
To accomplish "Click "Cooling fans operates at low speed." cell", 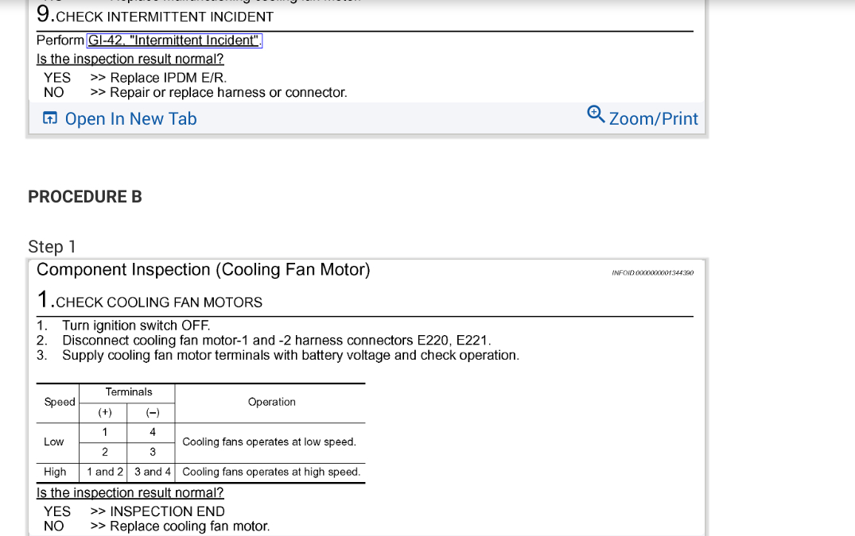I will coord(269,442).
